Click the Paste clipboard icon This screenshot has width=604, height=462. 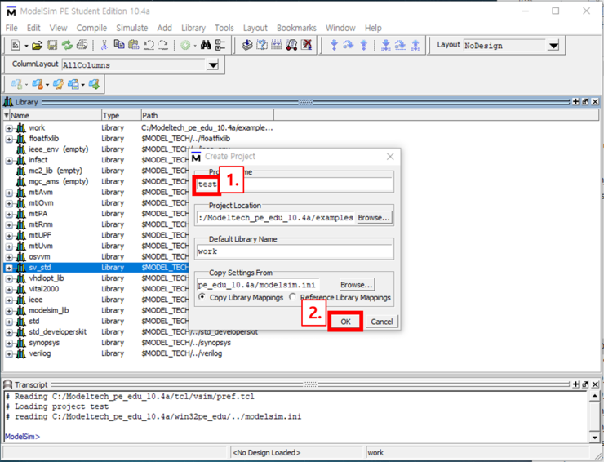pyautogui.click(x=133, y=45)
